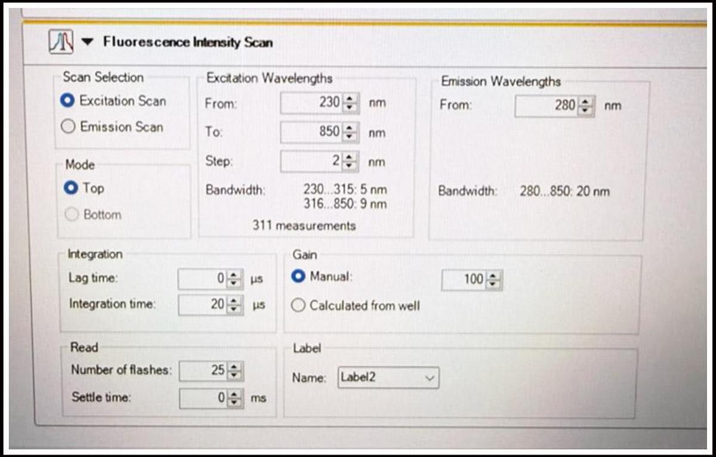Viewport: 716px width, 457px height.
Task: Click the '280...850: 20 nm' emission bandwidth text
Action: (565, 192)
